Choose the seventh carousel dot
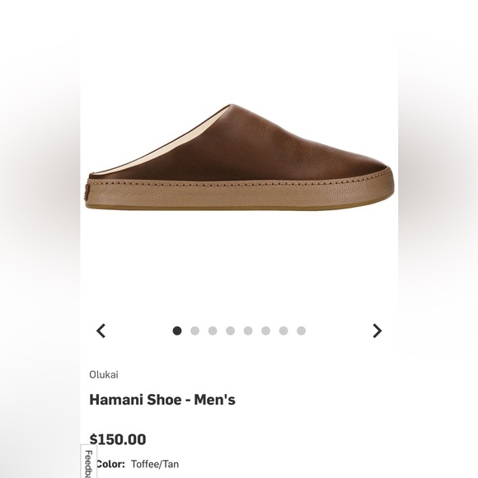Image resolution: width=478 pixels, height=478 pixels. tap(284, 330)
